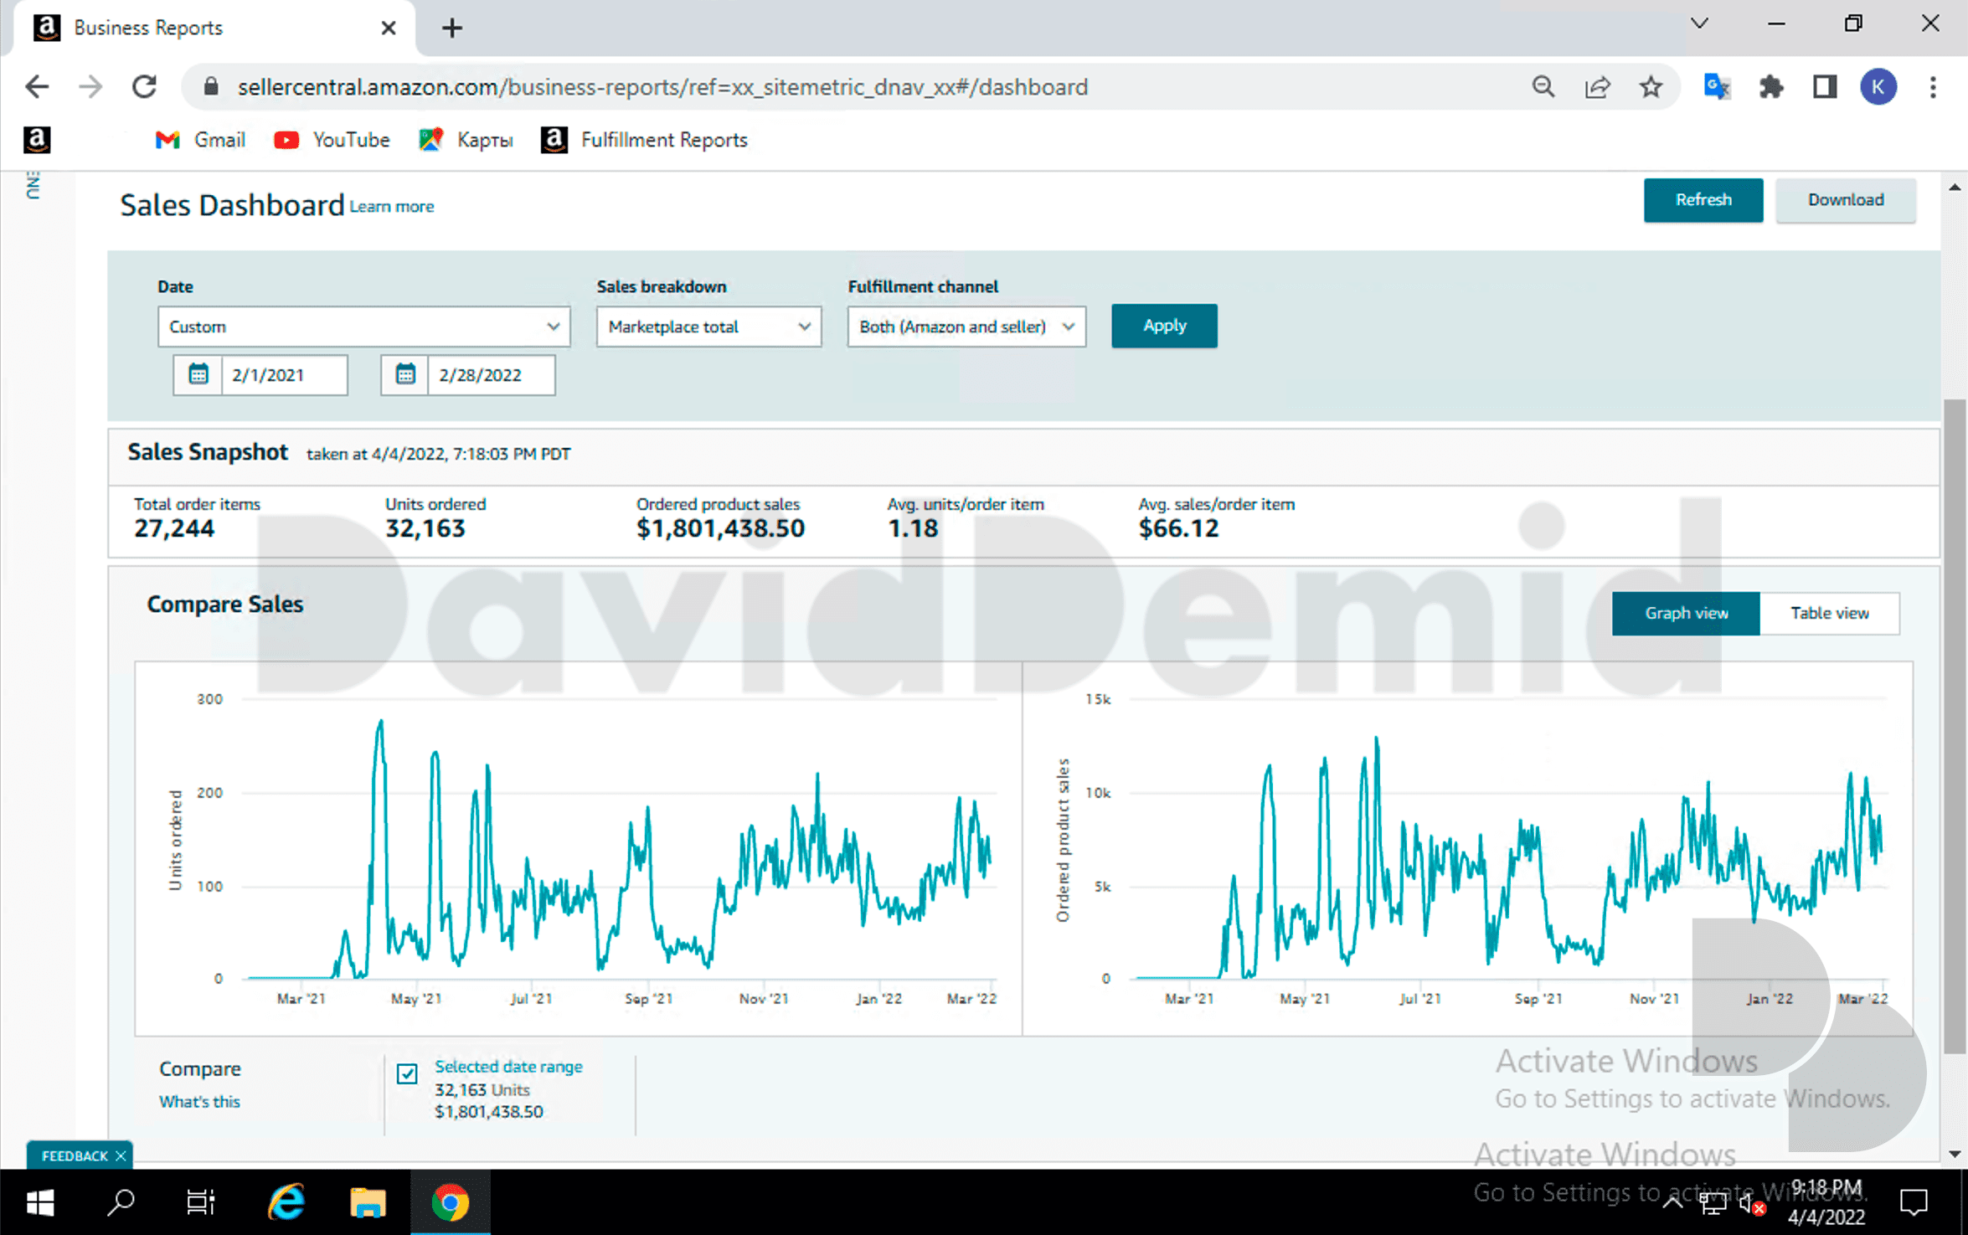Click the end date field 2/28/2022

coord(491,375)
